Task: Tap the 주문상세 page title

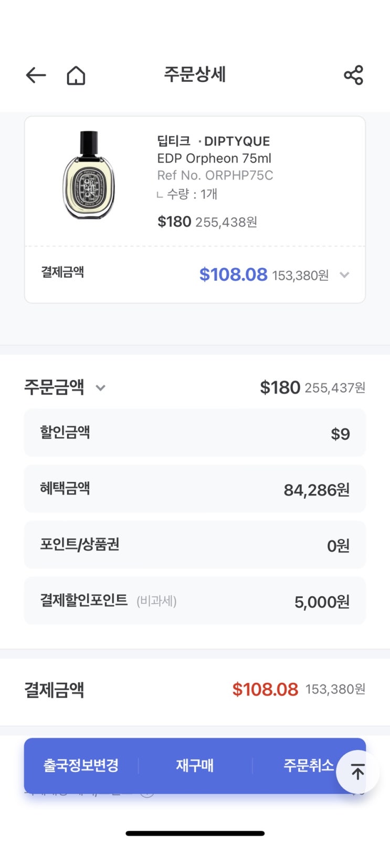Action: [x=195, y=75]
